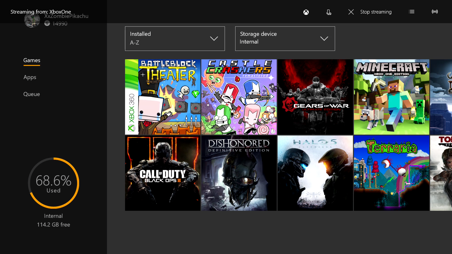Screen dimensions: 452x254
Task: Open Castle Crashers Remastered tile
Action: point(239,97)
